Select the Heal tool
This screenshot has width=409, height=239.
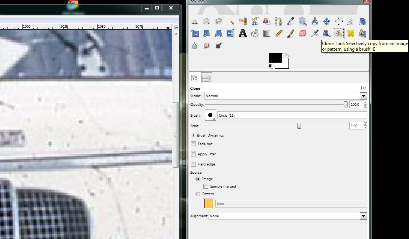[350, 33]
